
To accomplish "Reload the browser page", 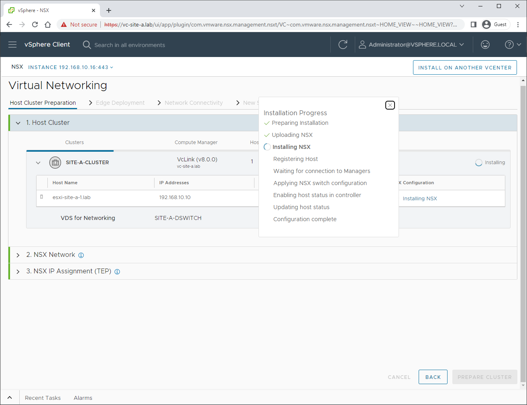I will [35, 24].
